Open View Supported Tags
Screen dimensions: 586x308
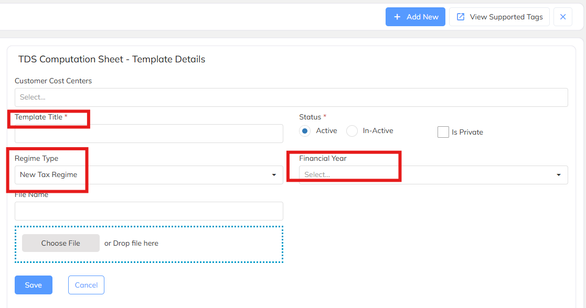[499, 17]
